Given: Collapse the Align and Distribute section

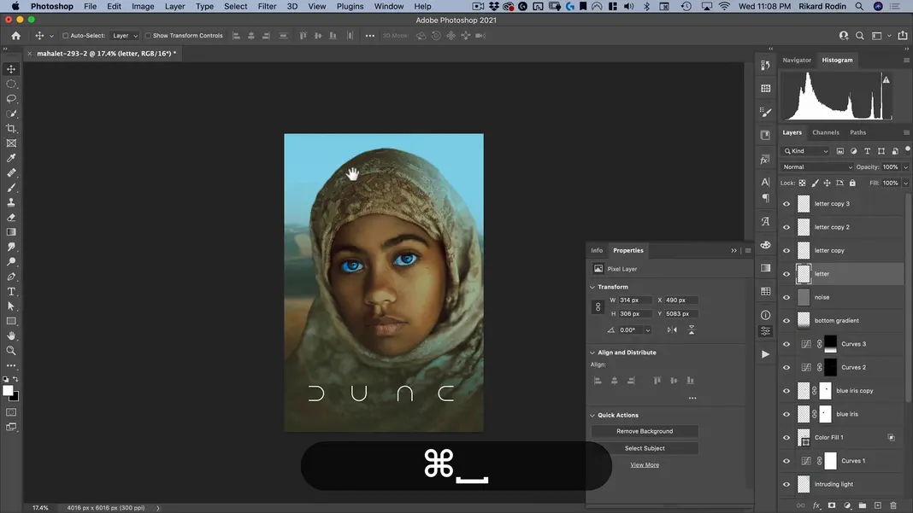Looking at the screenshot, I should tap(592, 353).
